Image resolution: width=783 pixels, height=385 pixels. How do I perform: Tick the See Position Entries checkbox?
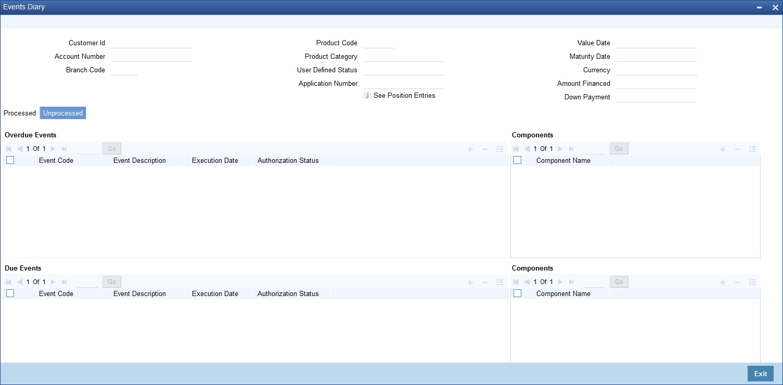(x=367, y=96)
